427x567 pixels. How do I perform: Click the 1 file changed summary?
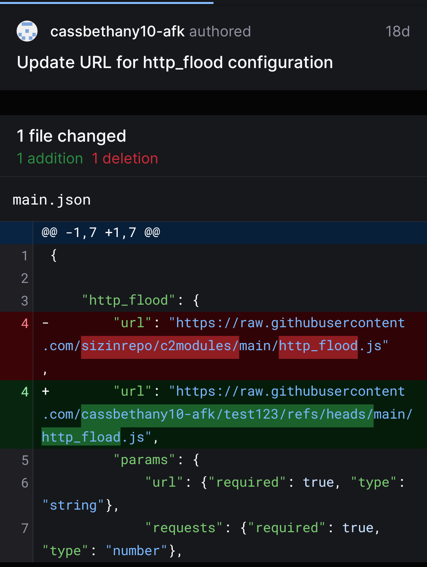point(71,136)
